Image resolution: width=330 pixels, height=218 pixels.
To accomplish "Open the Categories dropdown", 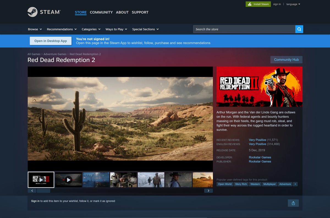I will pos(91,29).
